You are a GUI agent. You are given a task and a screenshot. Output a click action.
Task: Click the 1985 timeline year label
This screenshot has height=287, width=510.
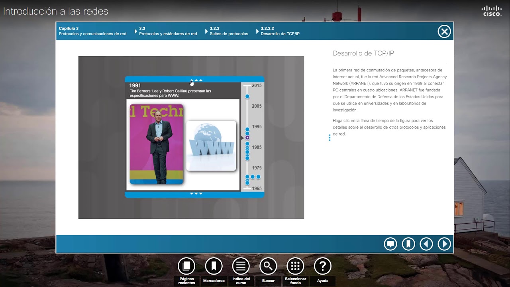pos(257,147)
